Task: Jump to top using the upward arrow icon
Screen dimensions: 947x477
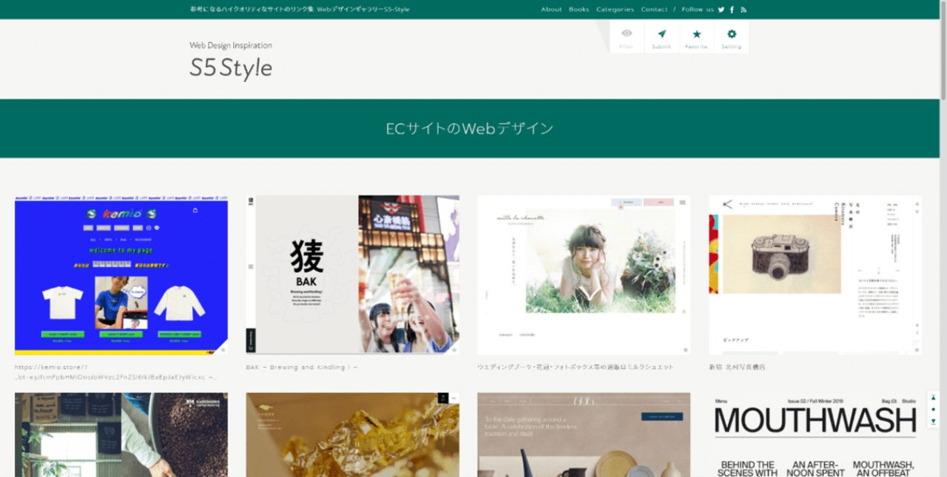Action: pos(934,396)
